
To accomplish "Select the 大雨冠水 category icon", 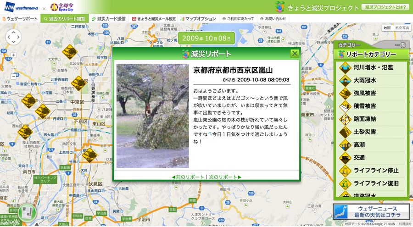I will point(345,81).
